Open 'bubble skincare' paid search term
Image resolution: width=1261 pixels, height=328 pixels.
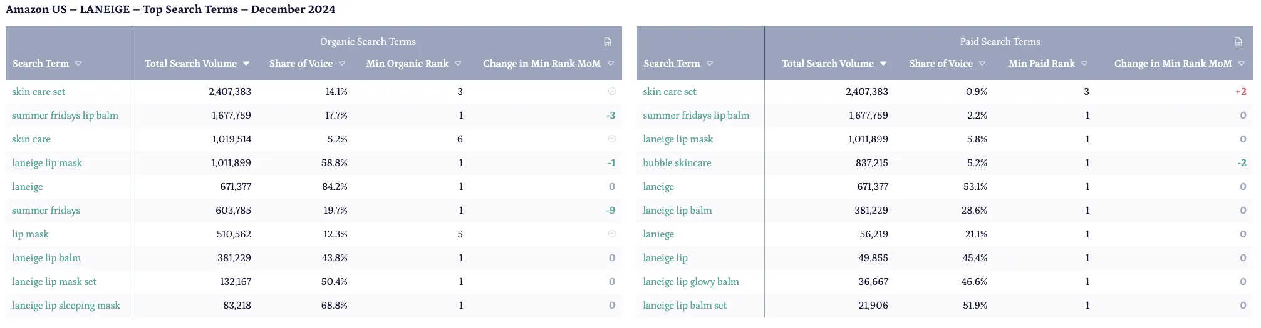point(677,163)
